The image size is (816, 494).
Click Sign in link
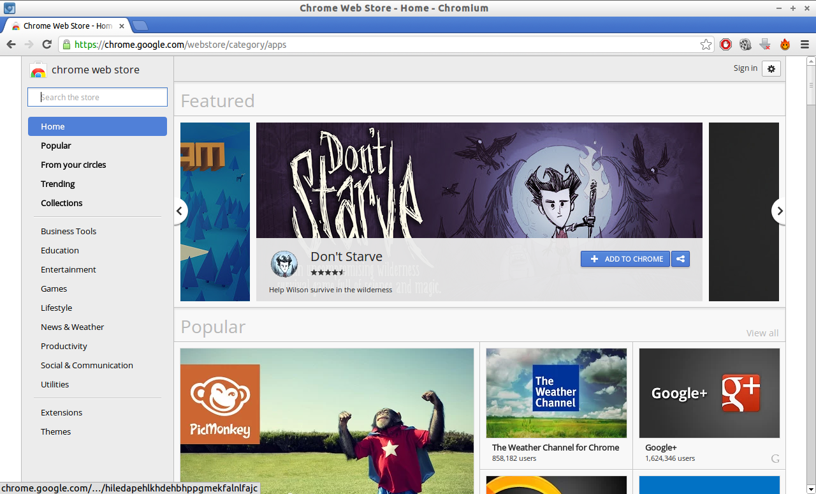coord(745,68)
